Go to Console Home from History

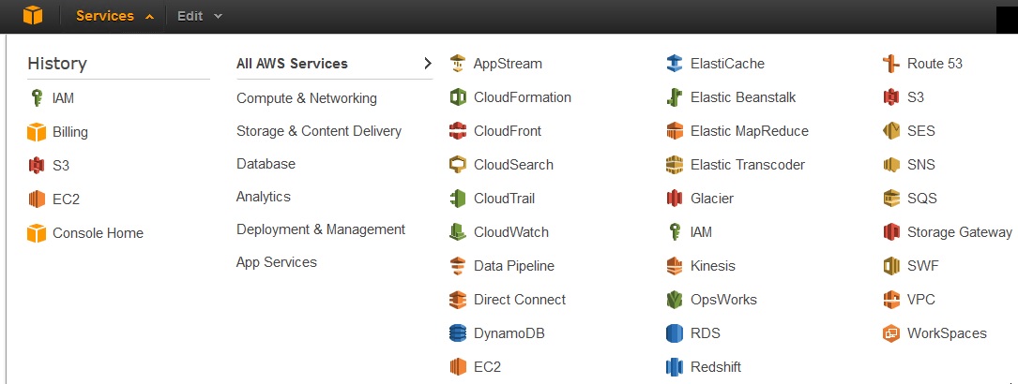98,233
